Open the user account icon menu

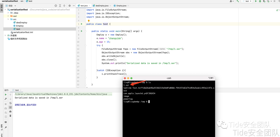point(232,1)
